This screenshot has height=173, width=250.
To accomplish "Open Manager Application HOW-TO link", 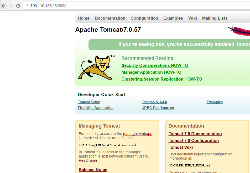I will (151, 72).
